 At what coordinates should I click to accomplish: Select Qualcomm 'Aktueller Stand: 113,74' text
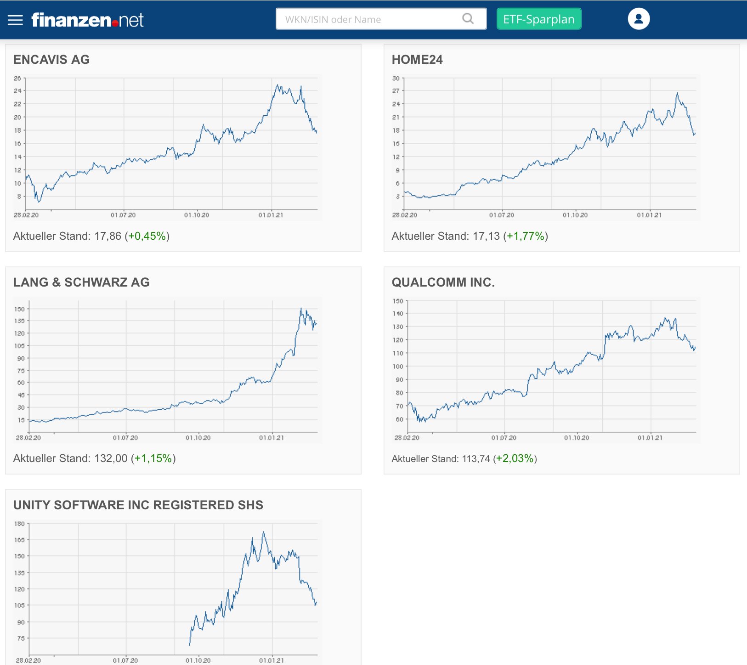click(x=441, y=459)
